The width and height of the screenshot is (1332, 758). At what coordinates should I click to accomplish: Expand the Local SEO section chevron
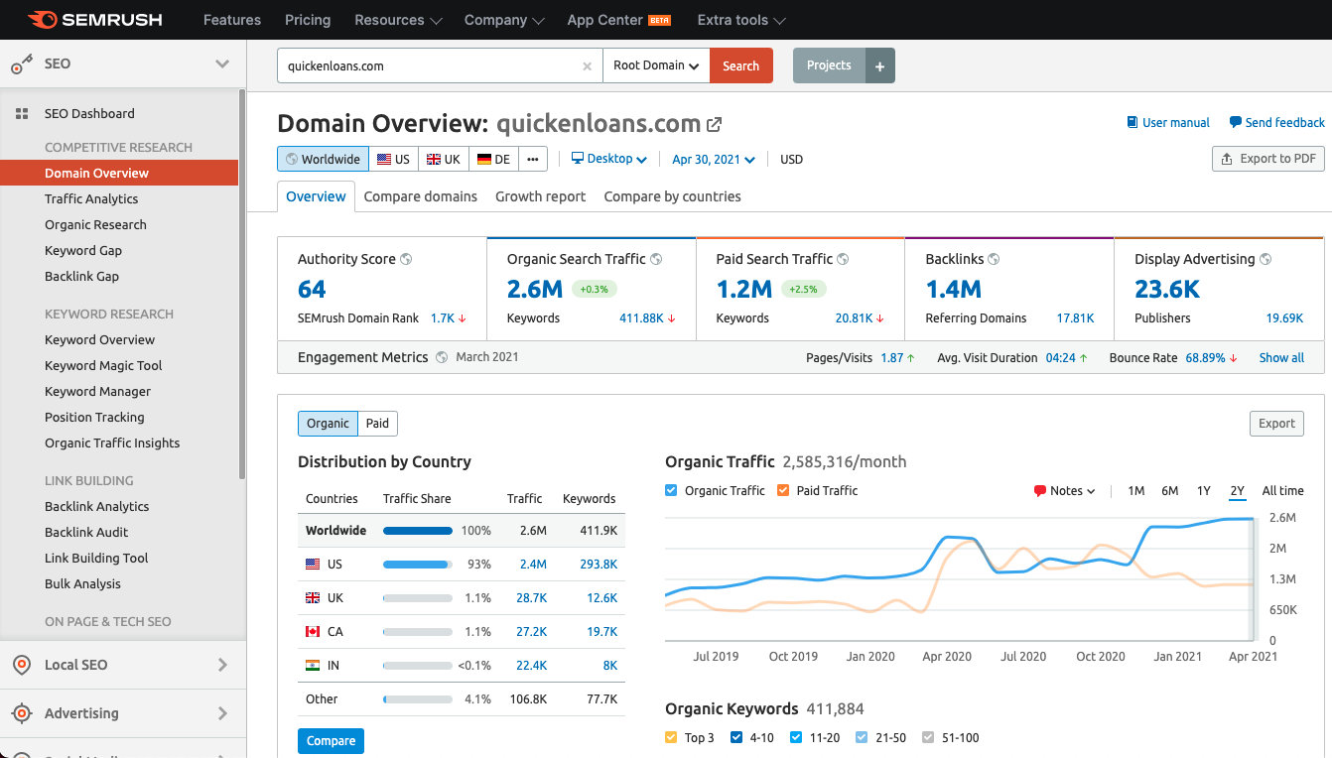click(x=222, y=665)
